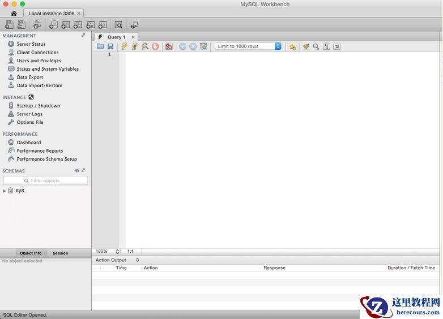Select the sys schema
The image size is (443, 319).
click(20, 191)
